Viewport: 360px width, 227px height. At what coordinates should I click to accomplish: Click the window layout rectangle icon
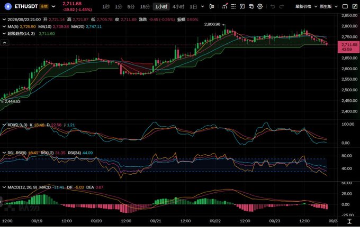[345, 6]
